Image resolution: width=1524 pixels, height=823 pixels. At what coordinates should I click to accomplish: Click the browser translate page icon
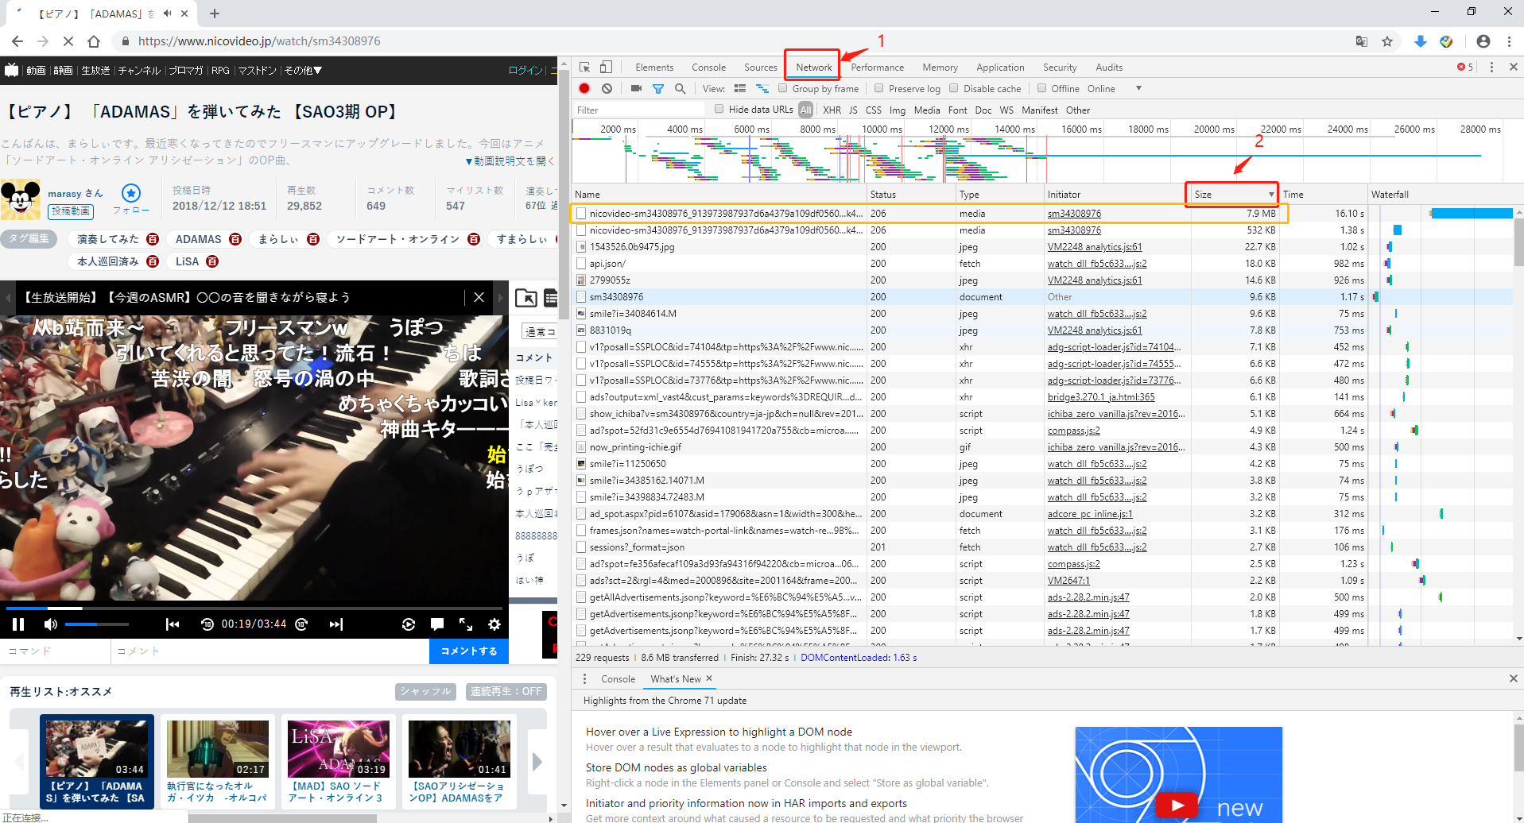(1362, 41)
